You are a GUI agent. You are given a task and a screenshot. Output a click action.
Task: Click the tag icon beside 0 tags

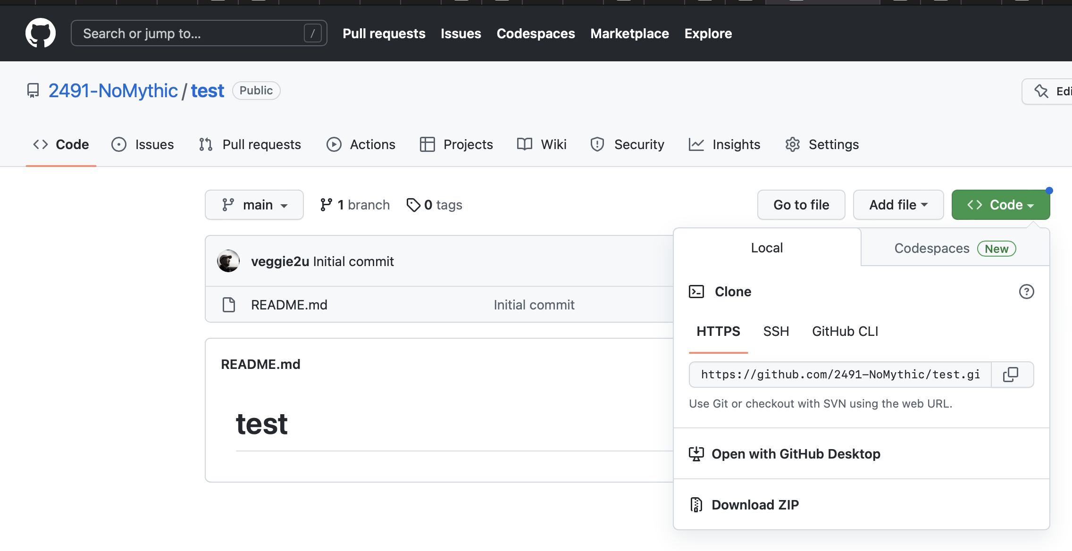click(413, 205)
